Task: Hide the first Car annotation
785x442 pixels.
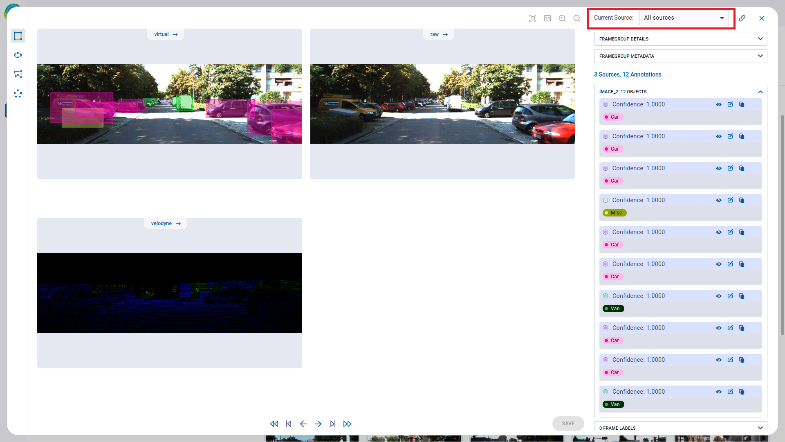Action: (719, 104)
